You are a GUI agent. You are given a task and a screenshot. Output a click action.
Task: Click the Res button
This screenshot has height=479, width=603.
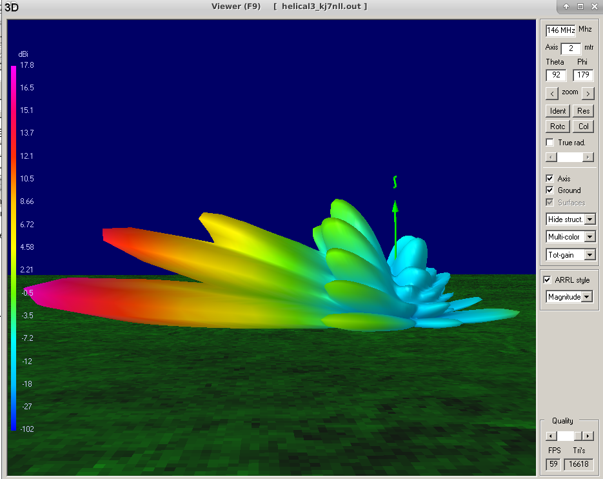pyautogui.click(x=584, y=111)
